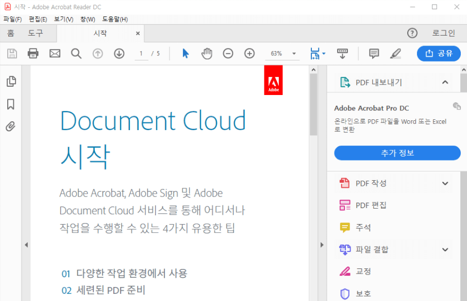The image size is (467, 301).
Task: Select the Fill & Sign pencil tool
Action: click(x=395, y=53)
